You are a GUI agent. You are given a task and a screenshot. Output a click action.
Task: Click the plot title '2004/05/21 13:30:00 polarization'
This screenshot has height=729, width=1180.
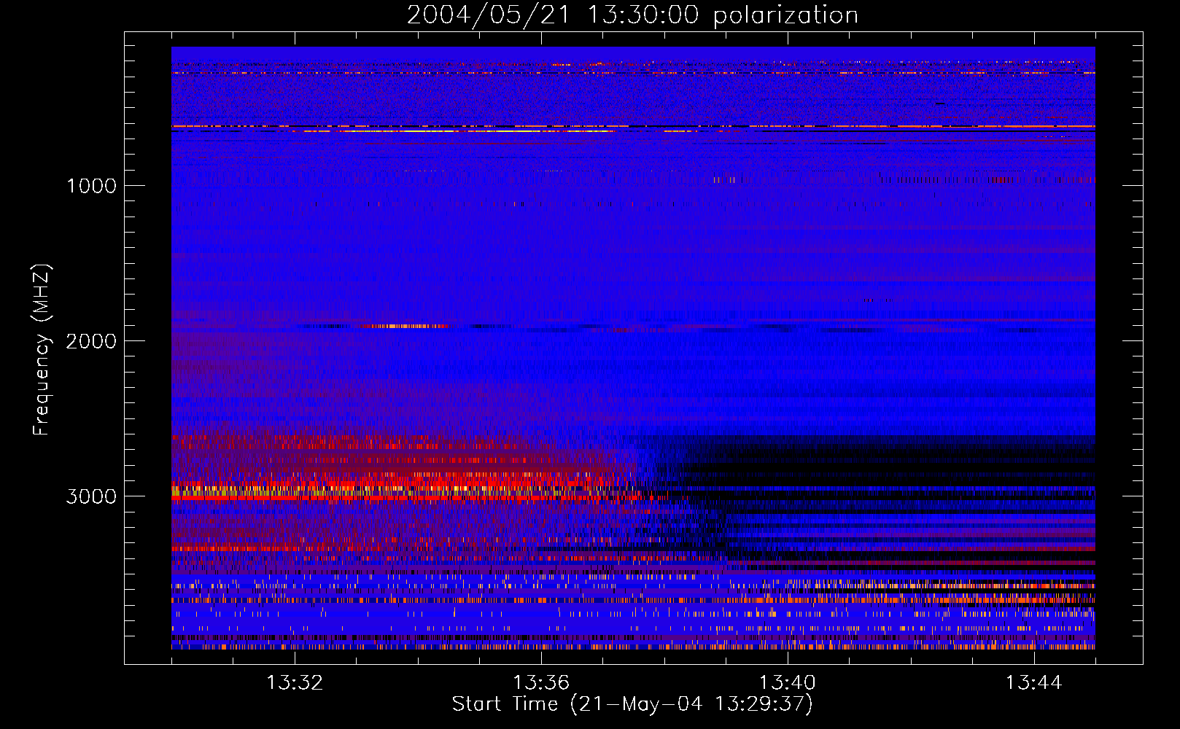[632, 15]
